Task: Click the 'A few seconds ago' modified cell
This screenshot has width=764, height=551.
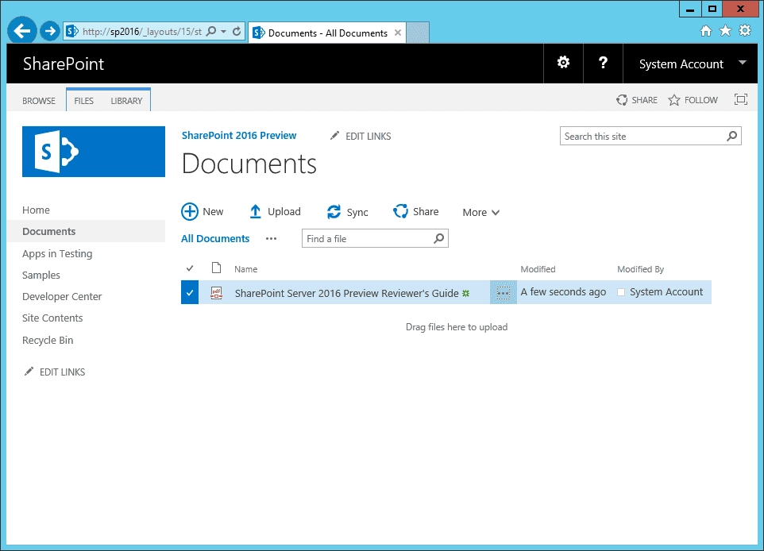Action: click(x=563, y=292)
